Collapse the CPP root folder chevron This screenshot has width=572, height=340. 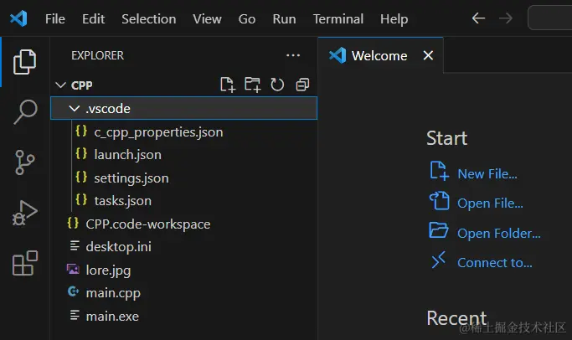point(60,85)
